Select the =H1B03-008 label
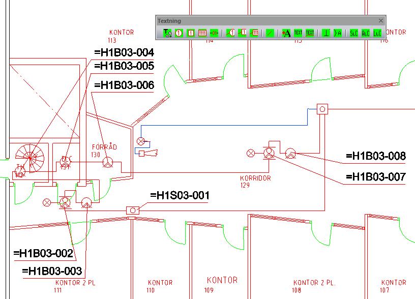 (376, 156)
